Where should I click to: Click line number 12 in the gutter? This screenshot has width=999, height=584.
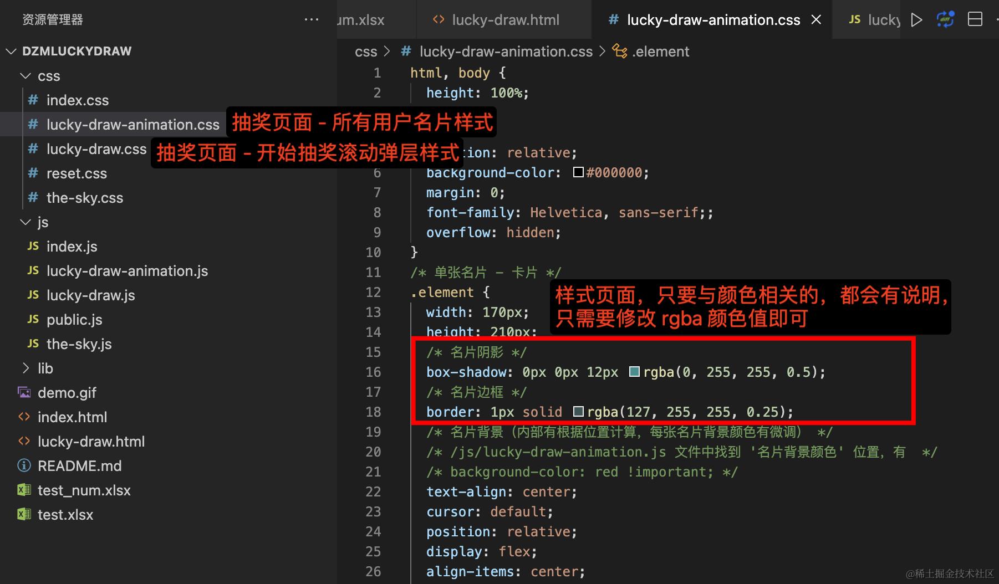tap(373, 292)
